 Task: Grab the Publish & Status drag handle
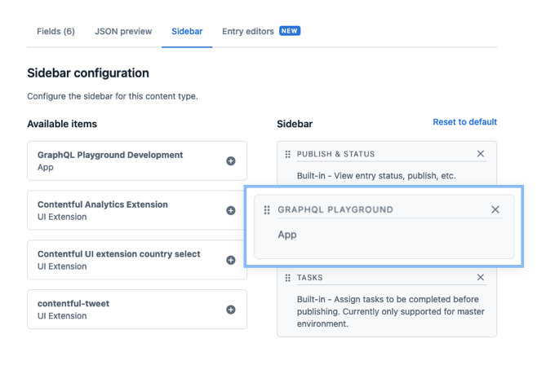(287, 154)
